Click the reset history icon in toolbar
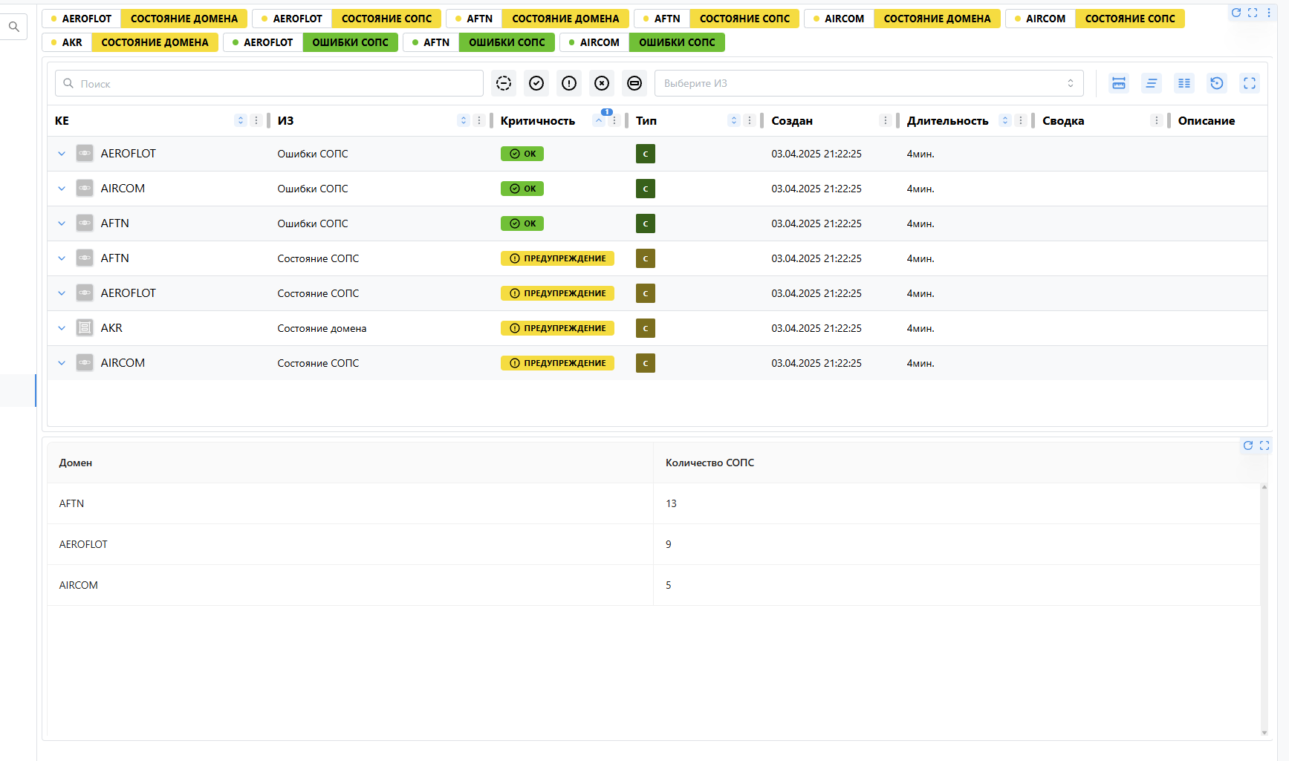 click(x=1217, y=83)
